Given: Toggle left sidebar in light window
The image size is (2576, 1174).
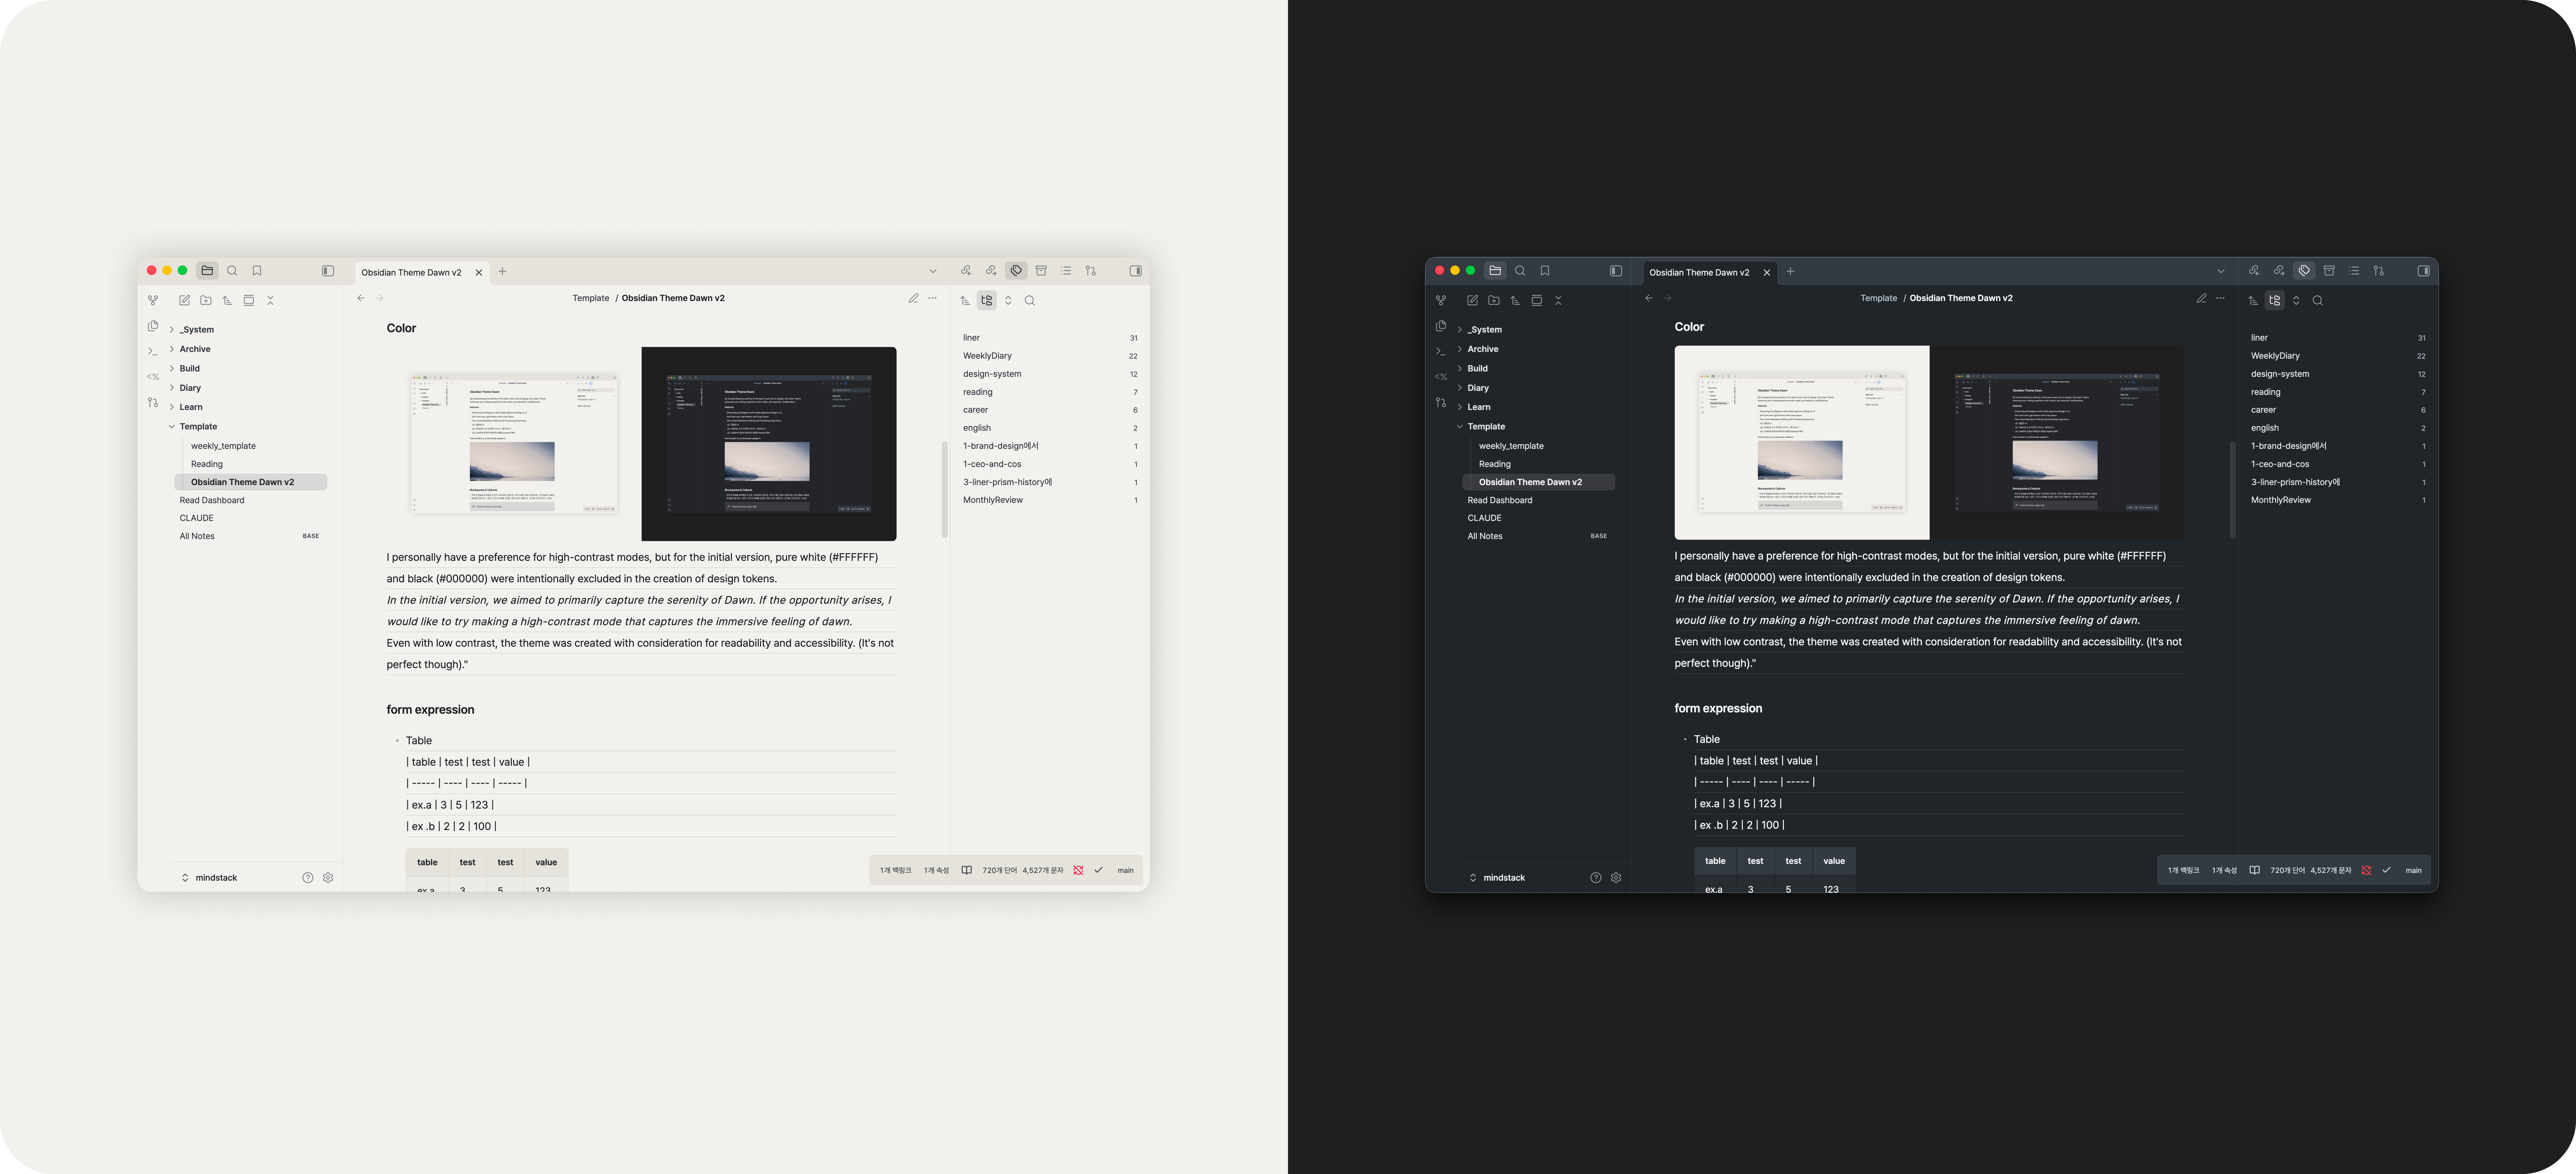Looking at the screenshot, I should point(328,271).
